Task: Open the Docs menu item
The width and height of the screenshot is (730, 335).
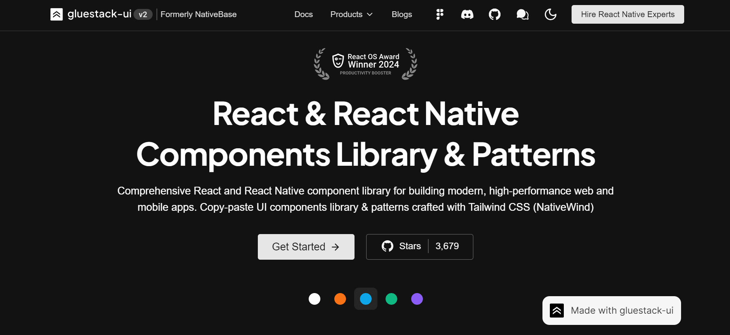Action: [x=303, y=14]
